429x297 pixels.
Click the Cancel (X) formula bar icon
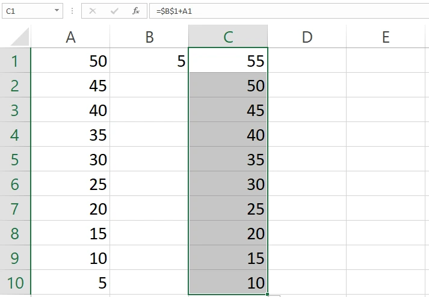[93, 11]
